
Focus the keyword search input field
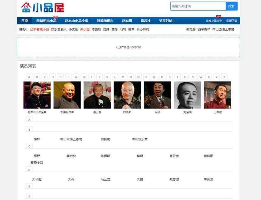pyautogui.click(x=198, y=6)
